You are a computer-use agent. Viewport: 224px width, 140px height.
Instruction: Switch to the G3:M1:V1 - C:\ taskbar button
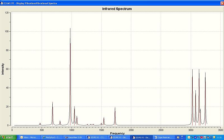click(96, 137)
